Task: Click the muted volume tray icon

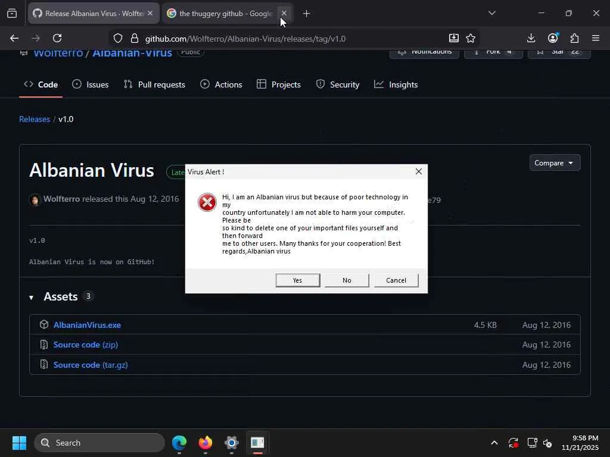Action: pos(547,443)
